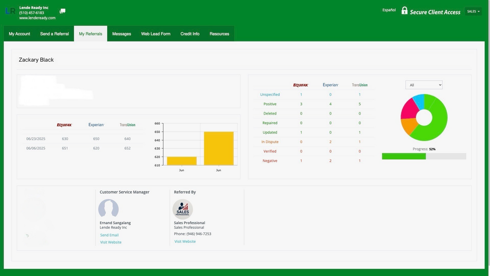This screenshot has width=490, height=276.
Task: Switch language via the Español link
Action: pyautogui.click(x=389, y=10)
